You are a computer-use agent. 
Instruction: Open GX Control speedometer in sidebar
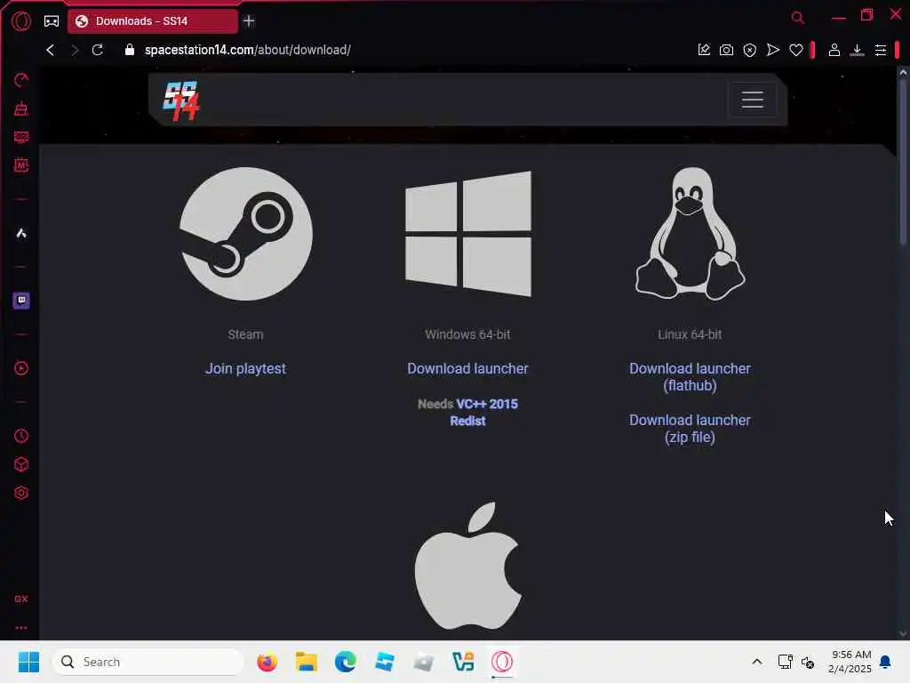[x=21, y=80]
